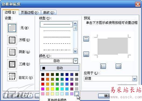Select the bright red color swatch
This screenshot has width=142, height=101.
(x=43, y=84)
